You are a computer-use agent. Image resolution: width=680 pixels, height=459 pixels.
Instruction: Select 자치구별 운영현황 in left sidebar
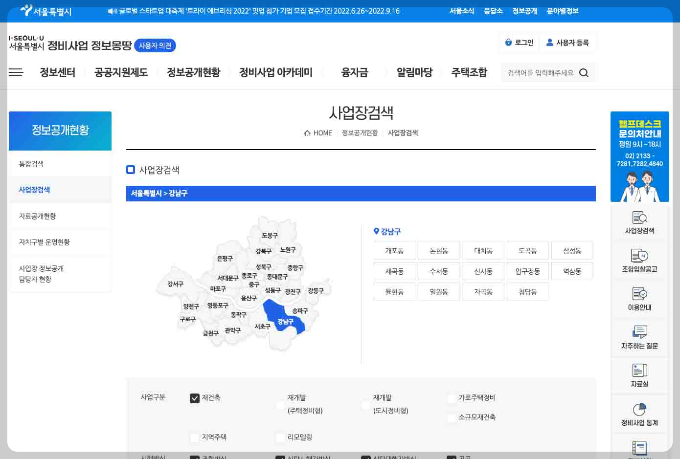coord(60,242)
